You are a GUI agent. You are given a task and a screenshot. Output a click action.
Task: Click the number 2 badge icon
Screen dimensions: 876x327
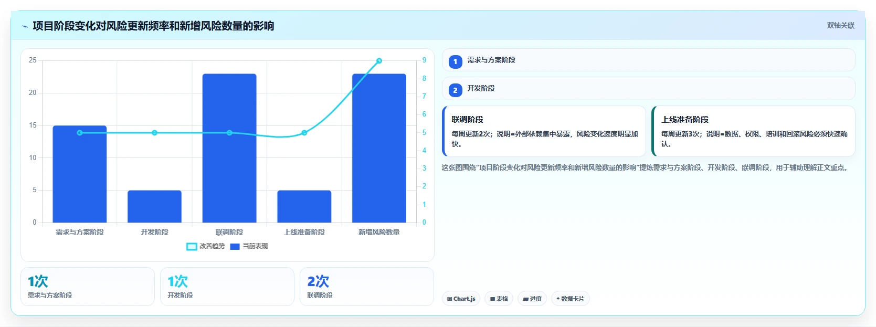point(455,90)
